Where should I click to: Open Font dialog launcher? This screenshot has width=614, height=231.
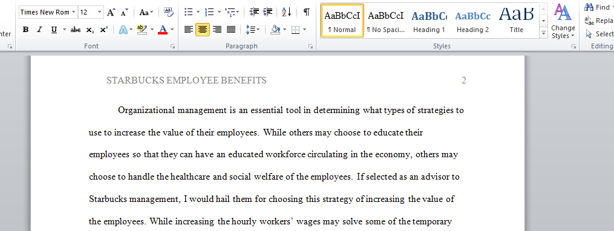(172, 47)
